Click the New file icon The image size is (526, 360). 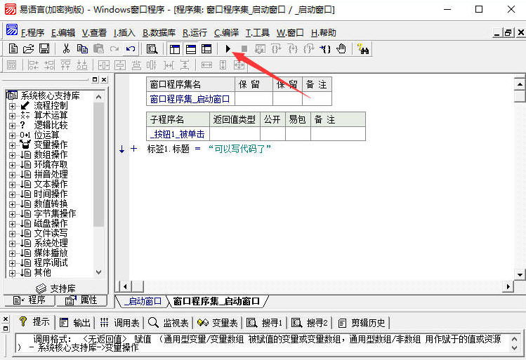13,48
